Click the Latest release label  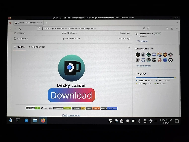157,34
